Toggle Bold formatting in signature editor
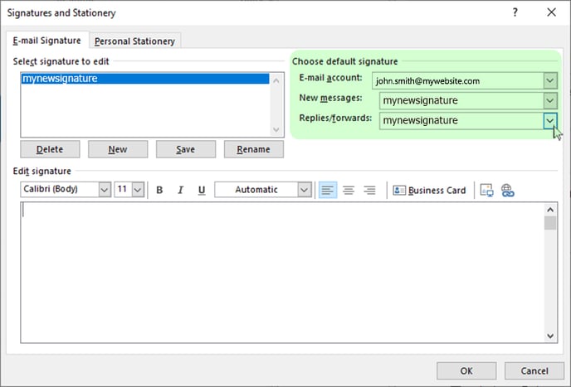 coord(159,190)
